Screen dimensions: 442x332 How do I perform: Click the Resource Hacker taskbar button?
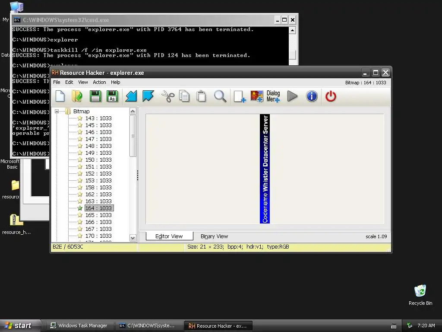pos(218,326)
